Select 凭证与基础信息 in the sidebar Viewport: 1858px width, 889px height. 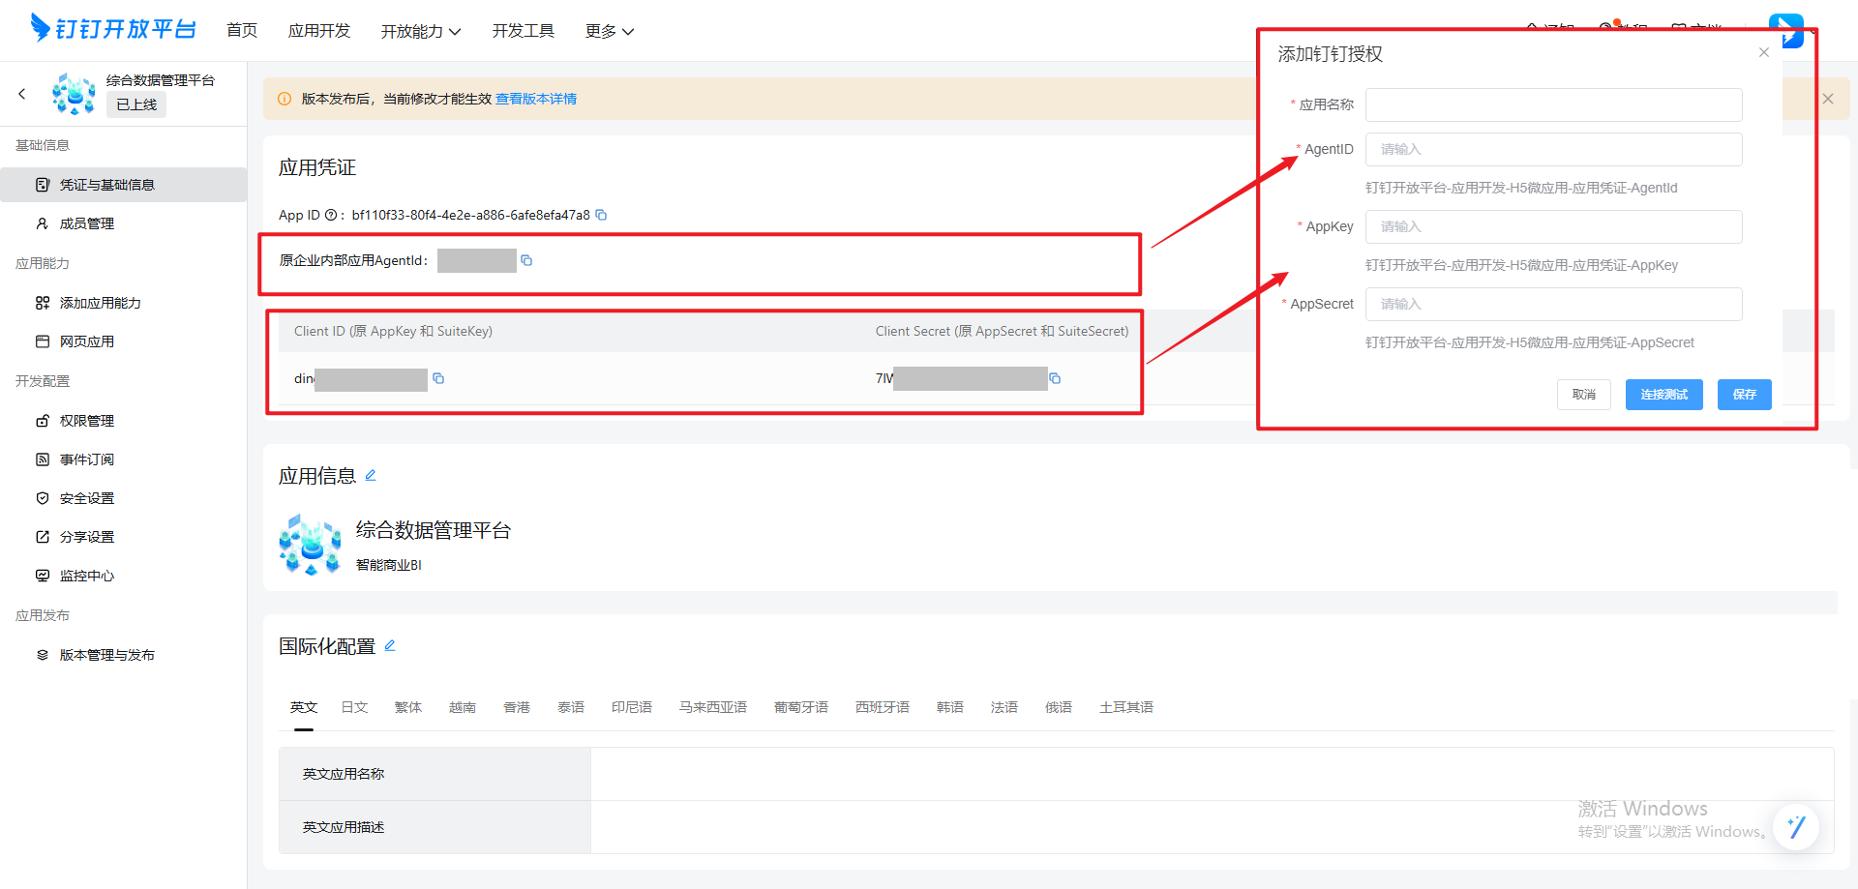tap(124, 185)
